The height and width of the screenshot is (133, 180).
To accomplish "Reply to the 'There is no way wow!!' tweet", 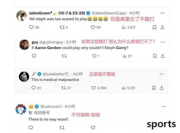I will [x=31, y=127].
